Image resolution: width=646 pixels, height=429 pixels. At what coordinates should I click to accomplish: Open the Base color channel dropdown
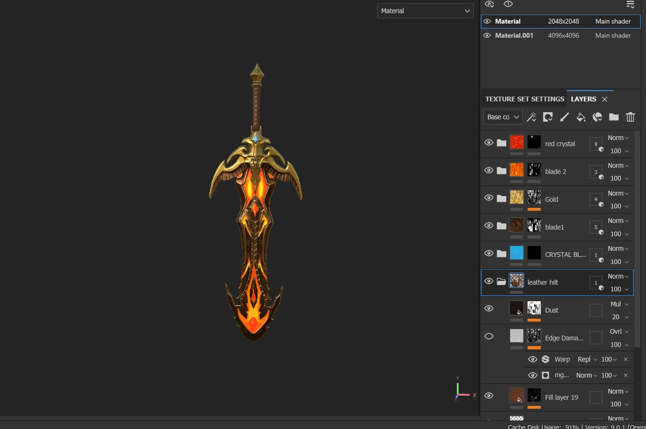tap(503, 117)
